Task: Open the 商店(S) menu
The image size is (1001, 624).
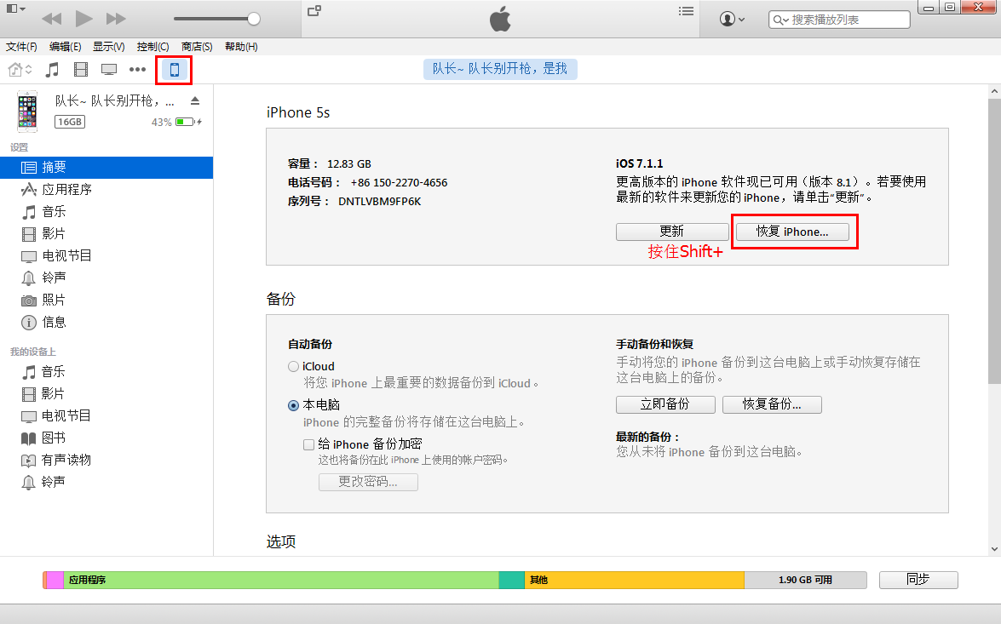Action: (x=197, y=47)
